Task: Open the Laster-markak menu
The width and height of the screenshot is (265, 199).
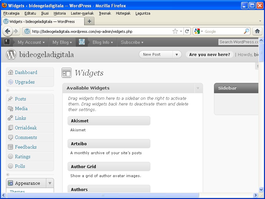Action: pos(82,13)
